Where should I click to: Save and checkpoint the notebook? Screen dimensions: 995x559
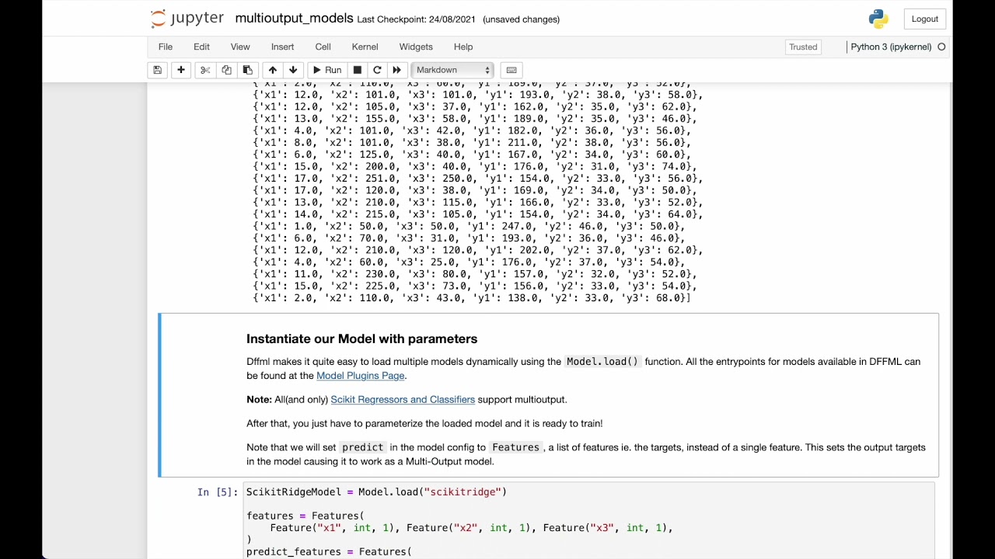pyautogui.click(x=157, y=70)
